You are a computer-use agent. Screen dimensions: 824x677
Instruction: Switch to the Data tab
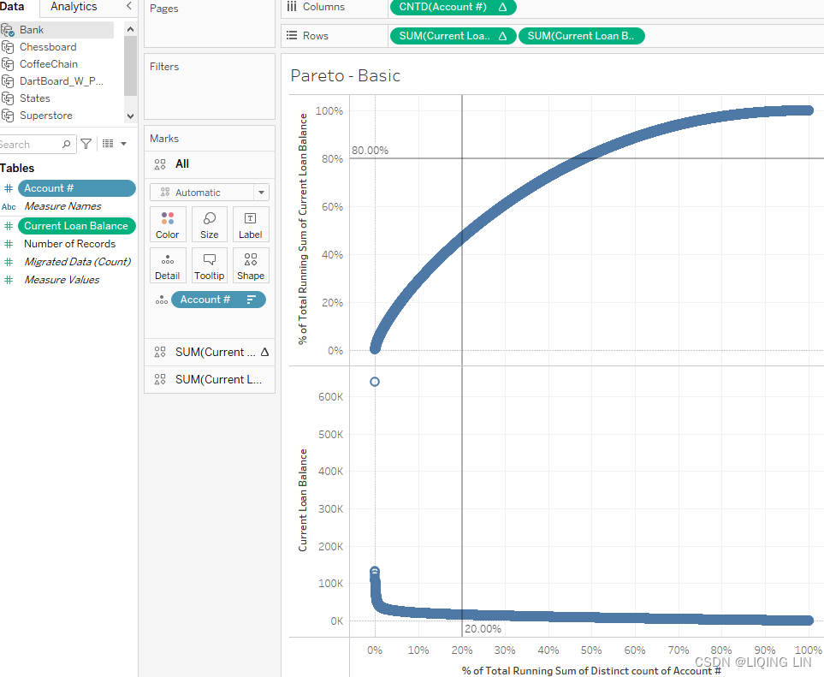(x=12, y=7)
